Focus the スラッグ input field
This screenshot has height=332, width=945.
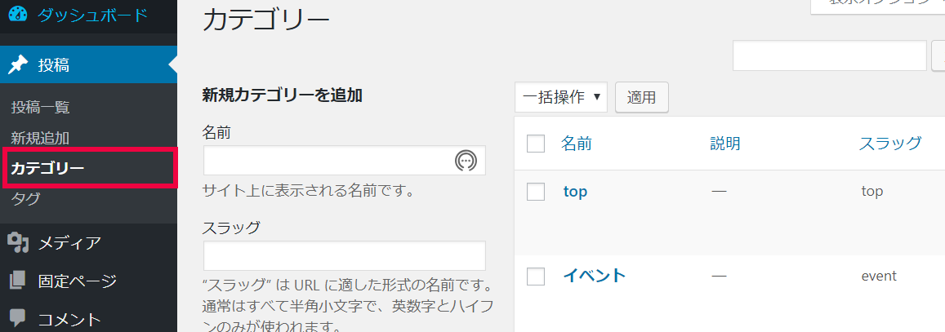point(345,255)
